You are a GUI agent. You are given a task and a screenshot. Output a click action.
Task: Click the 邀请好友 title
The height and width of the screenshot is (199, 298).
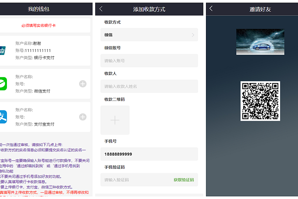click(260, 9)
